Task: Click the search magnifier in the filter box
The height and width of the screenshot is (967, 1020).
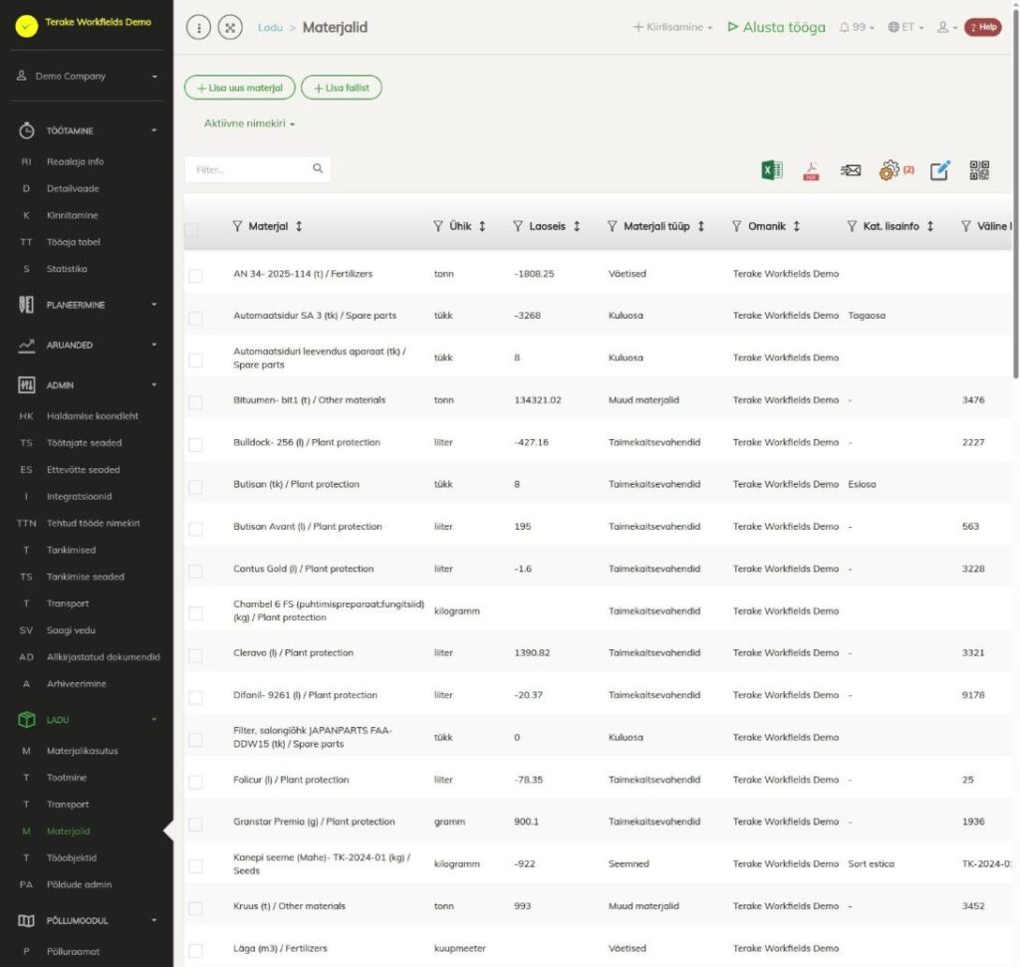Action: pos(318,168)
